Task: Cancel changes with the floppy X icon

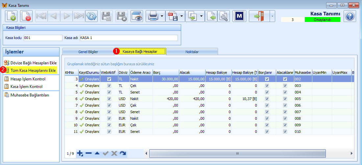Action: [122, 16]
